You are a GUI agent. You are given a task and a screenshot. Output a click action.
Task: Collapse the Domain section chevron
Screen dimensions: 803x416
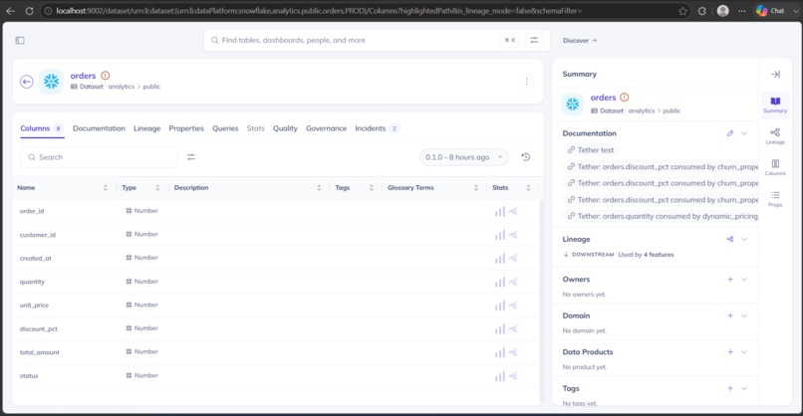coord(744,315)
